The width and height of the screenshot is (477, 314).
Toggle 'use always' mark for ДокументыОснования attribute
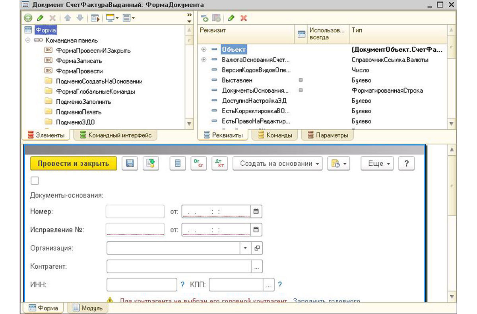[301, 91]
